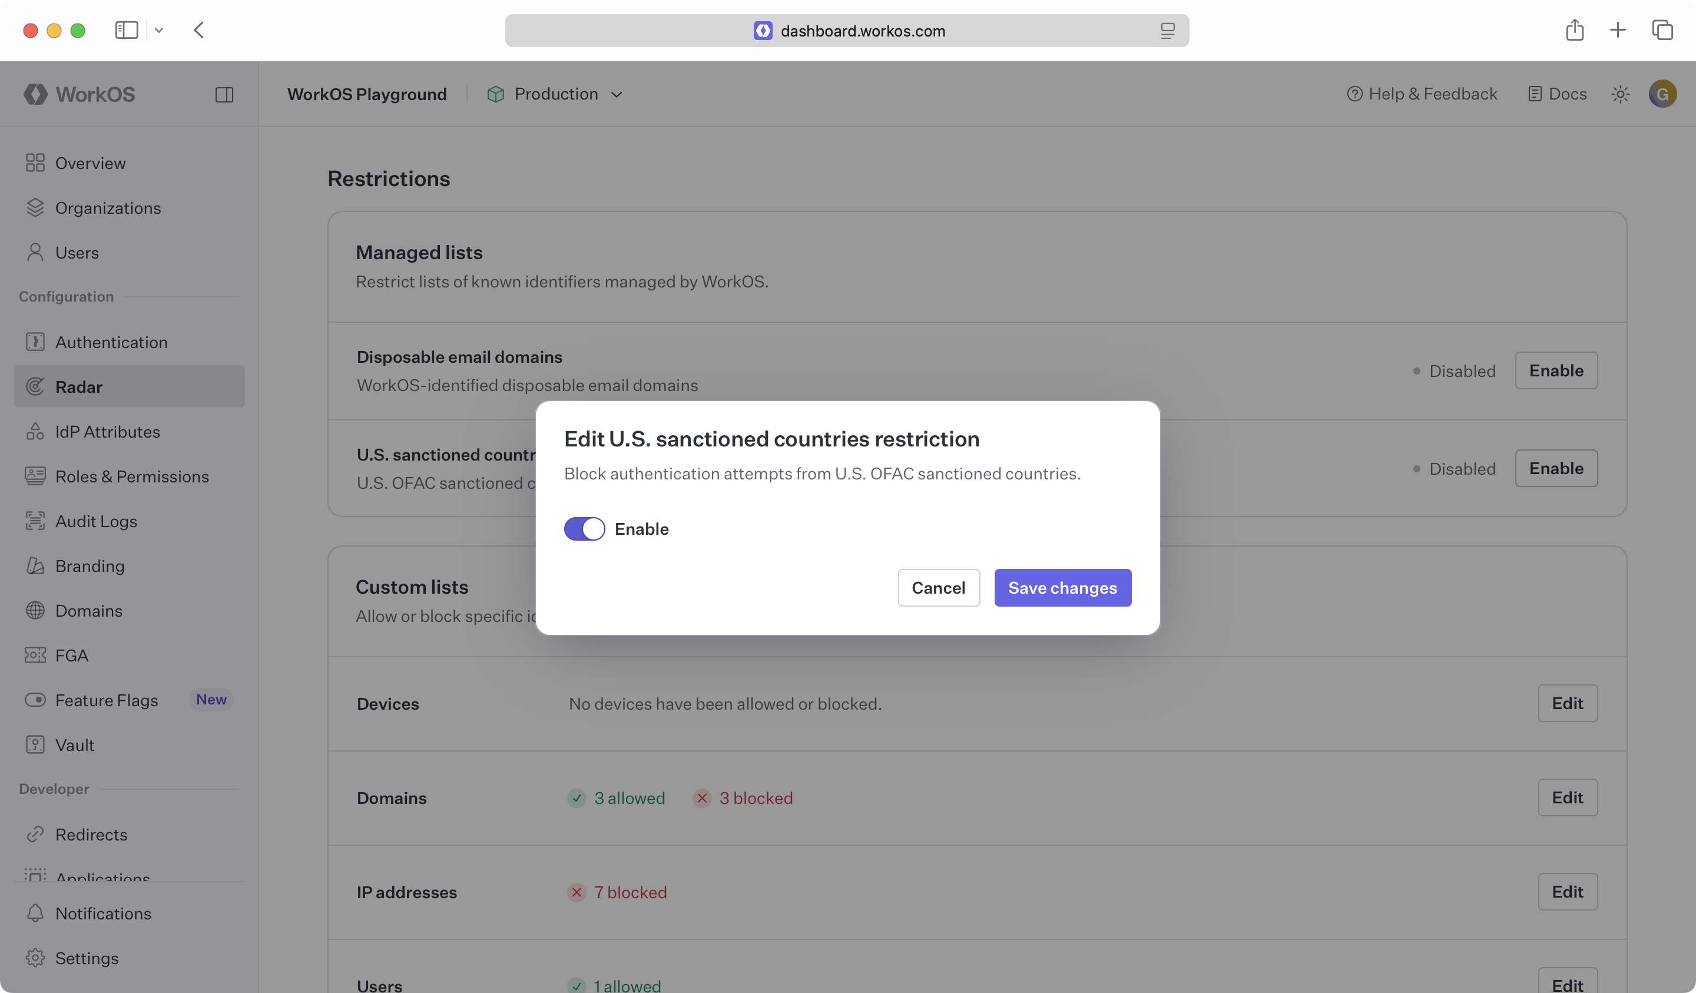This screenshot has width=1696, height=993.
Task: Open Audit Logs in sidebar
Action: click(x=96, y=521)
